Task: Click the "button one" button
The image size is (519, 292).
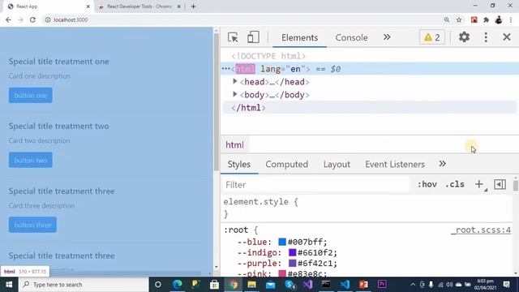Action: point(31,96)
